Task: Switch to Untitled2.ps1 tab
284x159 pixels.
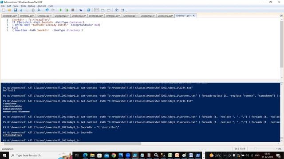Action: coord(27,16)
